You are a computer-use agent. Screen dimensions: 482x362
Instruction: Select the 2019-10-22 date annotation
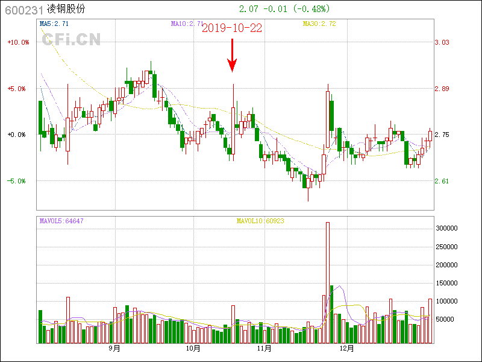tap(232, 28)
